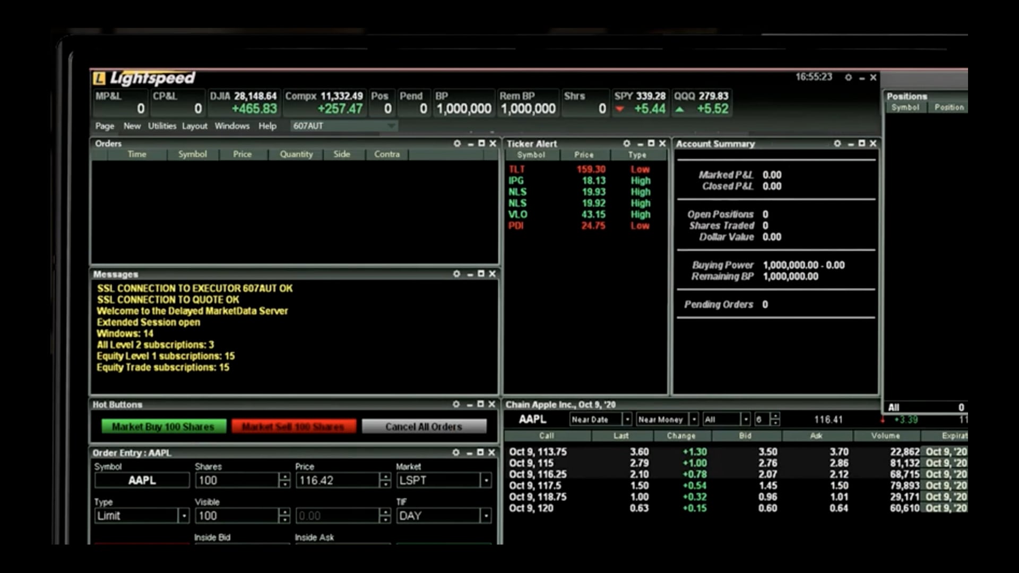The width and height of the screenshot is (1019, 573).
Task: Adjust the Price 116.42 stepper
Action: click(x=385, y=481)
